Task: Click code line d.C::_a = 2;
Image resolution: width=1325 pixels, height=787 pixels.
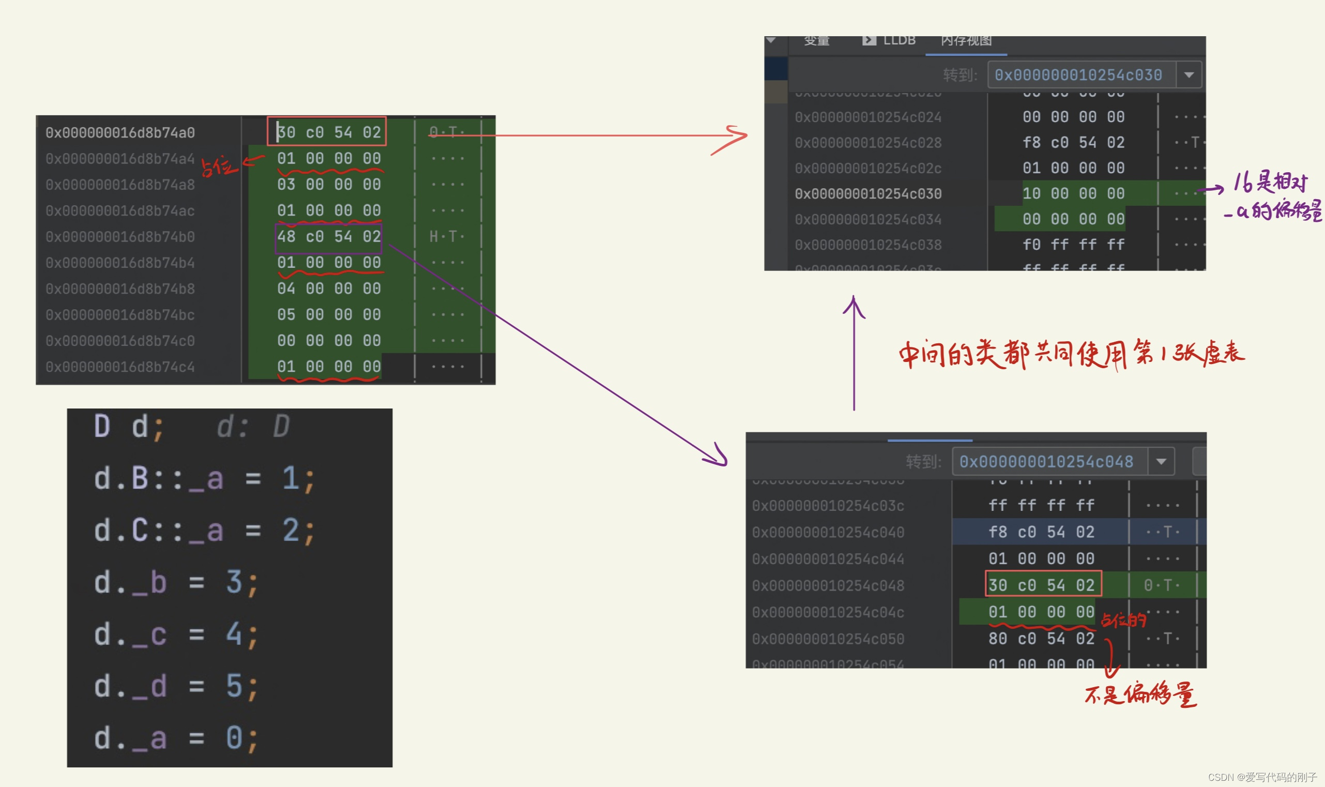Action: point(204,531)
